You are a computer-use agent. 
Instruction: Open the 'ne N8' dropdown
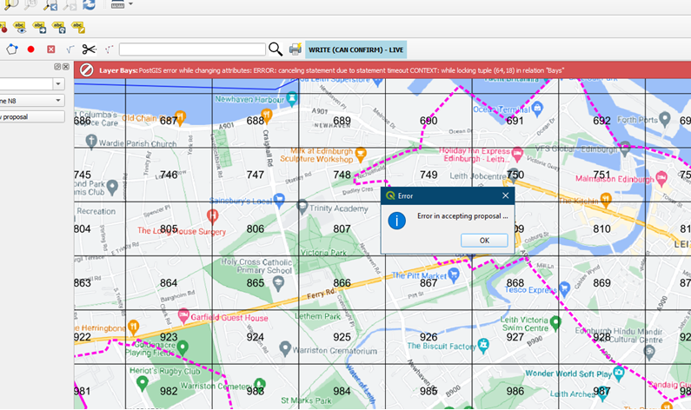[33, 101]
